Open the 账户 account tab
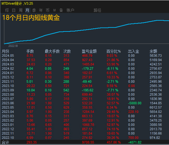 click(x=70, y=10)
